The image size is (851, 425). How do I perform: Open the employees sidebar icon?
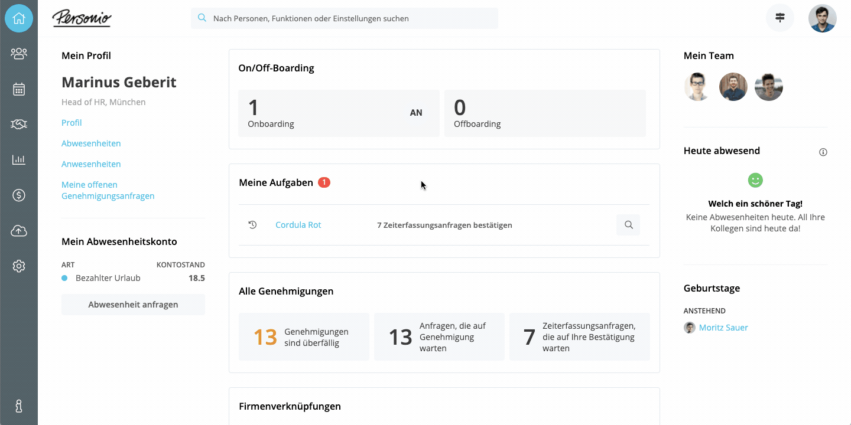[19, 54]
